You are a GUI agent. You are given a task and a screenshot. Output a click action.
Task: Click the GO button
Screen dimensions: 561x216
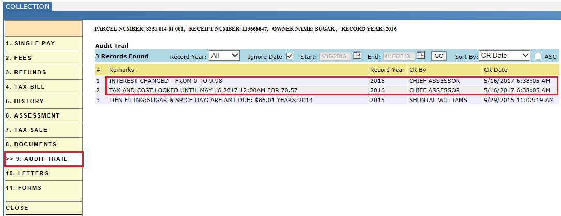(x=438, y=56)
